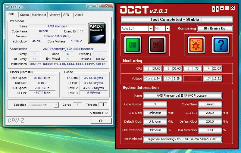The height and width of the screenshot is (153, 241).
Task: Click the Version 1.49 label in CPU-Z
Action: point(99,113)
